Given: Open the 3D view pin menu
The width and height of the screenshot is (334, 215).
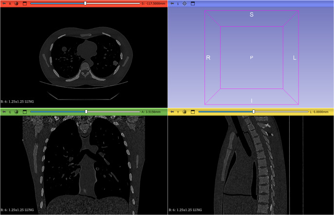Looking at the screenshot, I should coord(172,3).
